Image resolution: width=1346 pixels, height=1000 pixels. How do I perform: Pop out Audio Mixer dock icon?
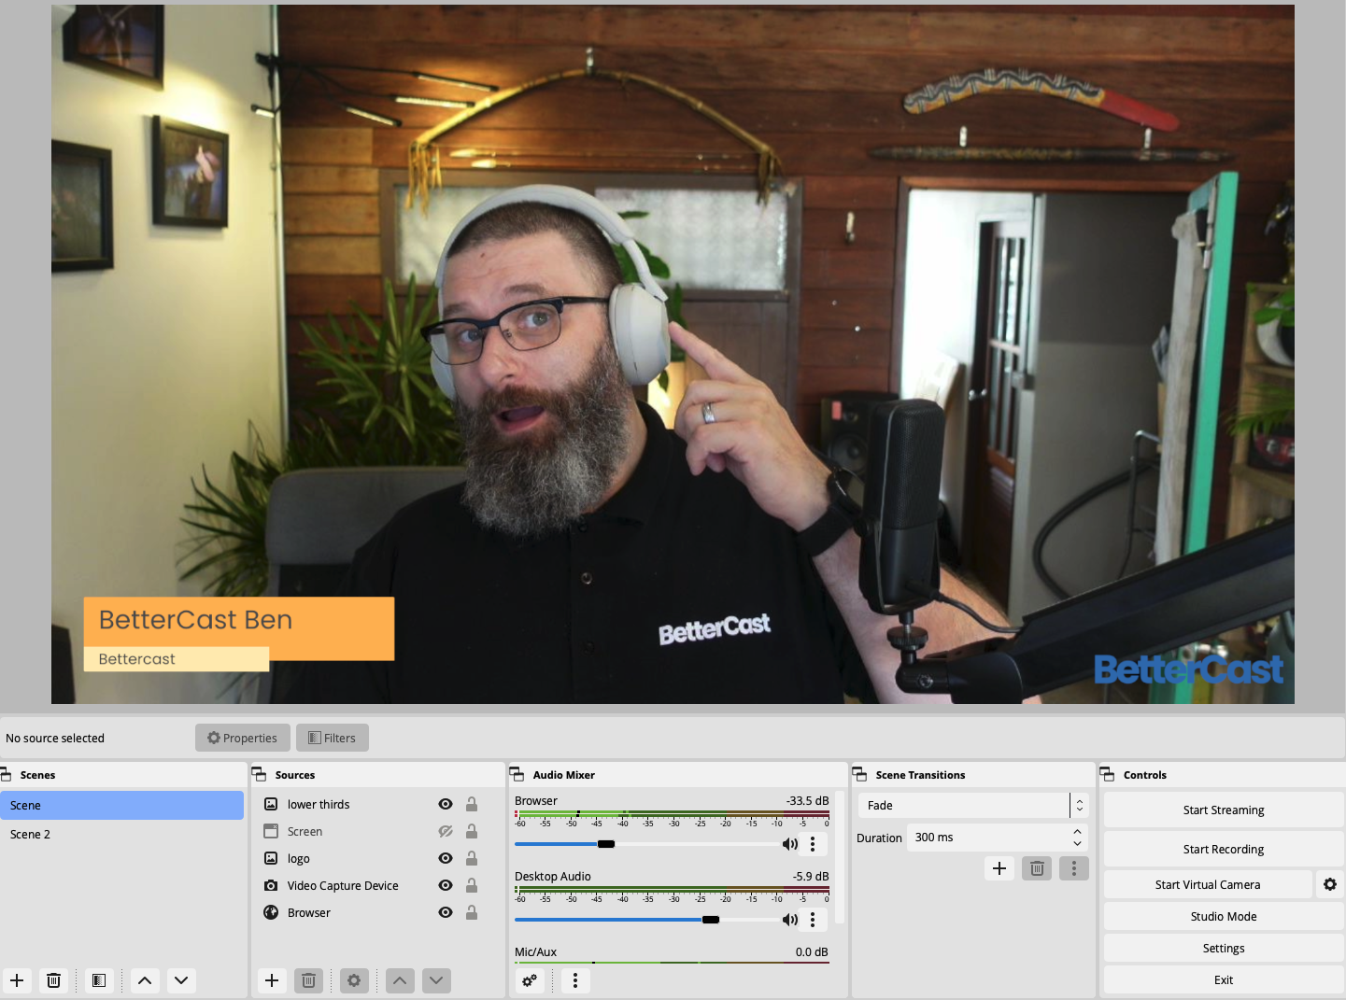click(x=517, y=775)
